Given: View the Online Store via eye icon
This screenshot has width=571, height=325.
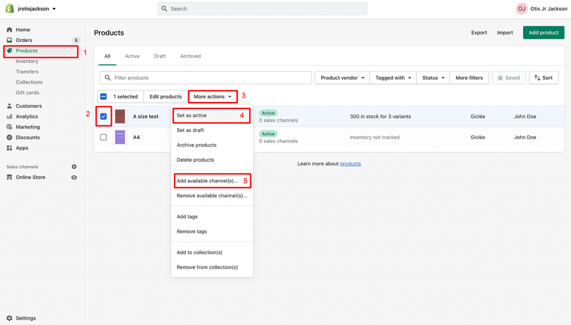Looking at the screenshot, I should pyautogui.click(x=74, y=177).
